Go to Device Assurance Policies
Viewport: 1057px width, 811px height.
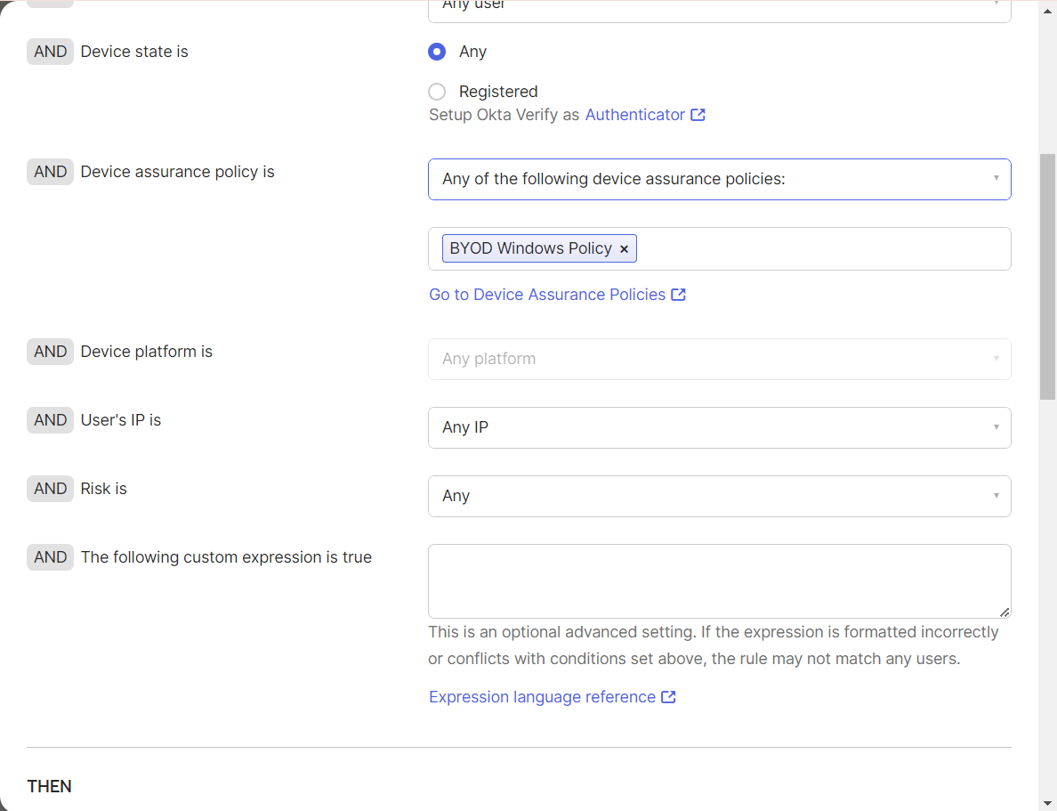pos(547,295)
